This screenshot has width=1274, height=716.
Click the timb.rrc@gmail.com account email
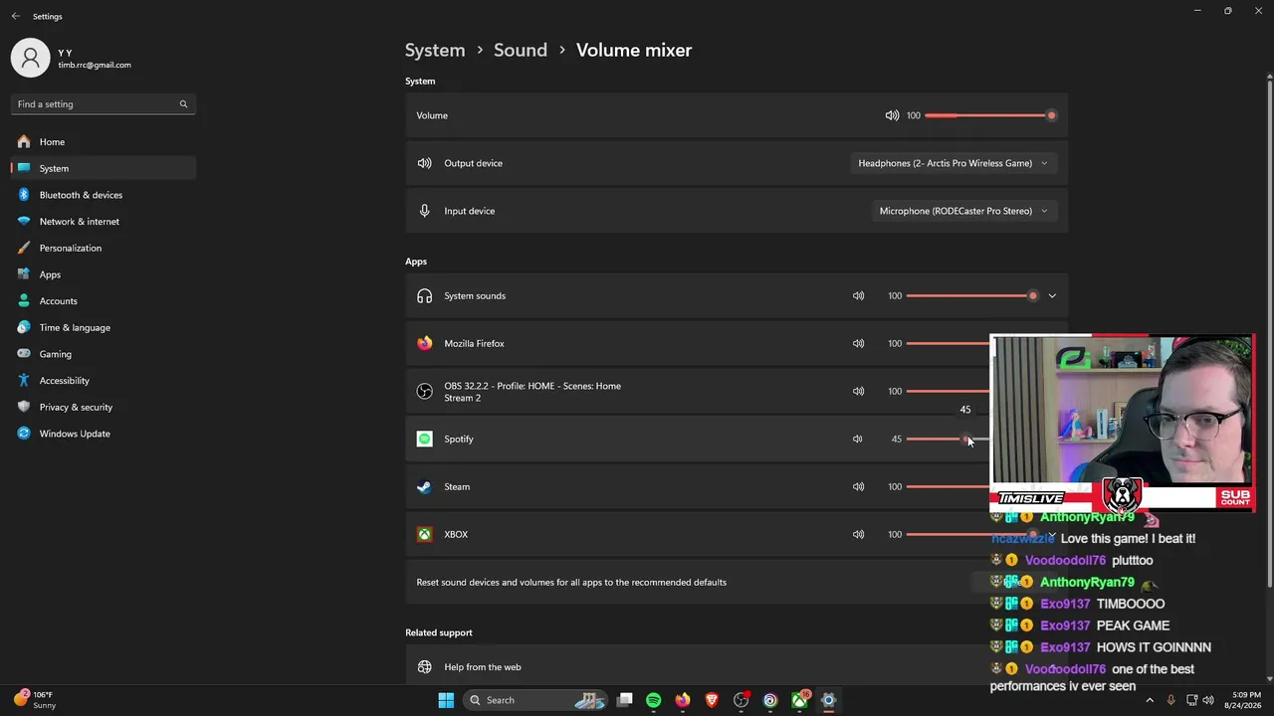click(95, 66)
